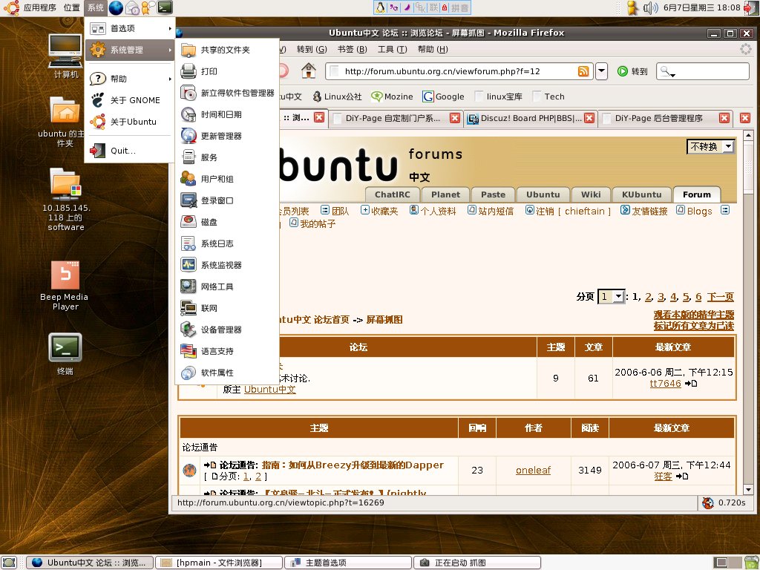
Task: Click Firefox home button
Action: tap(308, 71)
